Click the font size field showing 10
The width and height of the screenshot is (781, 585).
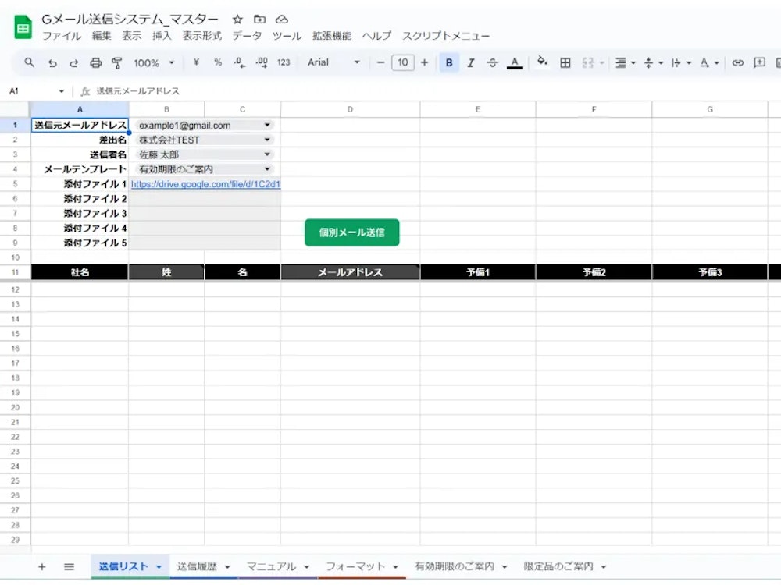tap(403, 62)
